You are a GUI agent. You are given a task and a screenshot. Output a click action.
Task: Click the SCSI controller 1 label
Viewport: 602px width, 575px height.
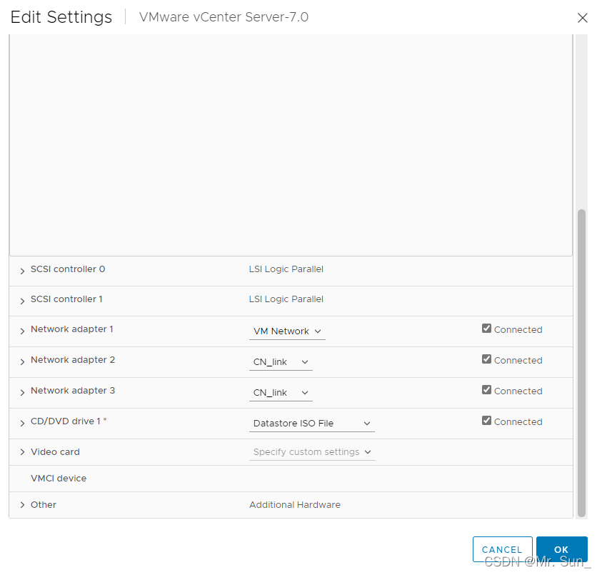click(x=66, y=299)
